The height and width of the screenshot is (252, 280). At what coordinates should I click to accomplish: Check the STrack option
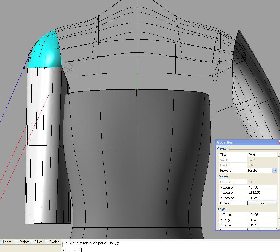[x=32, y=242]
